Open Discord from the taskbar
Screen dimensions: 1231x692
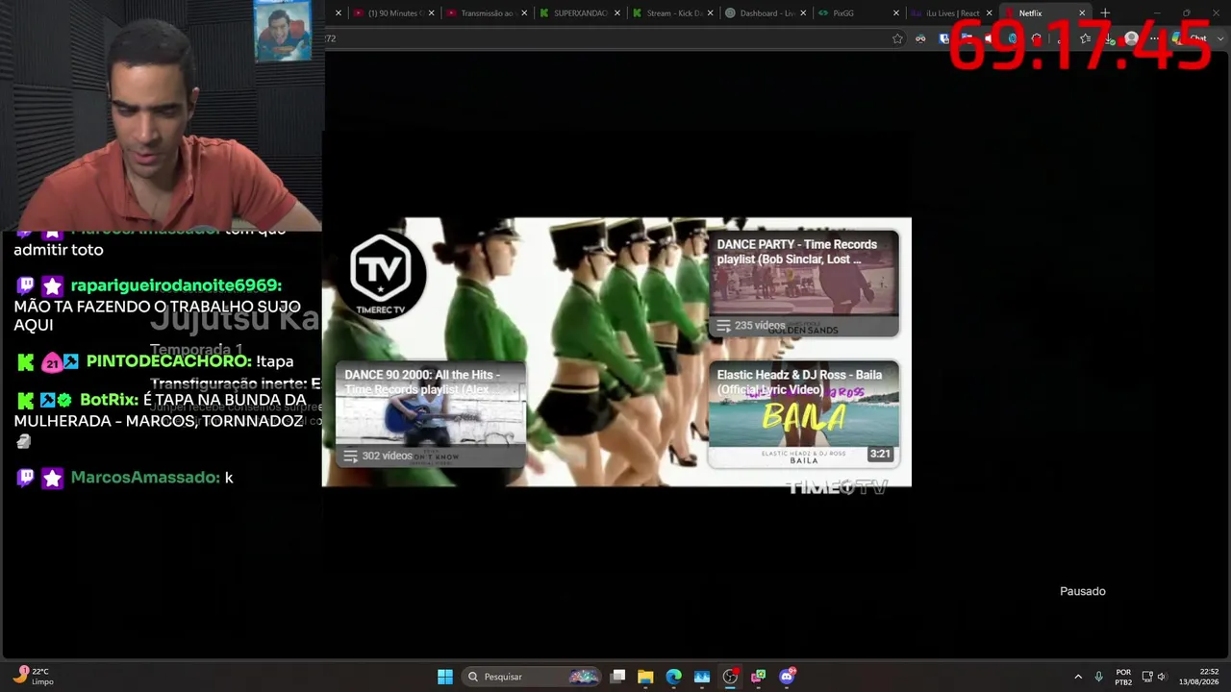pos(788,677)
